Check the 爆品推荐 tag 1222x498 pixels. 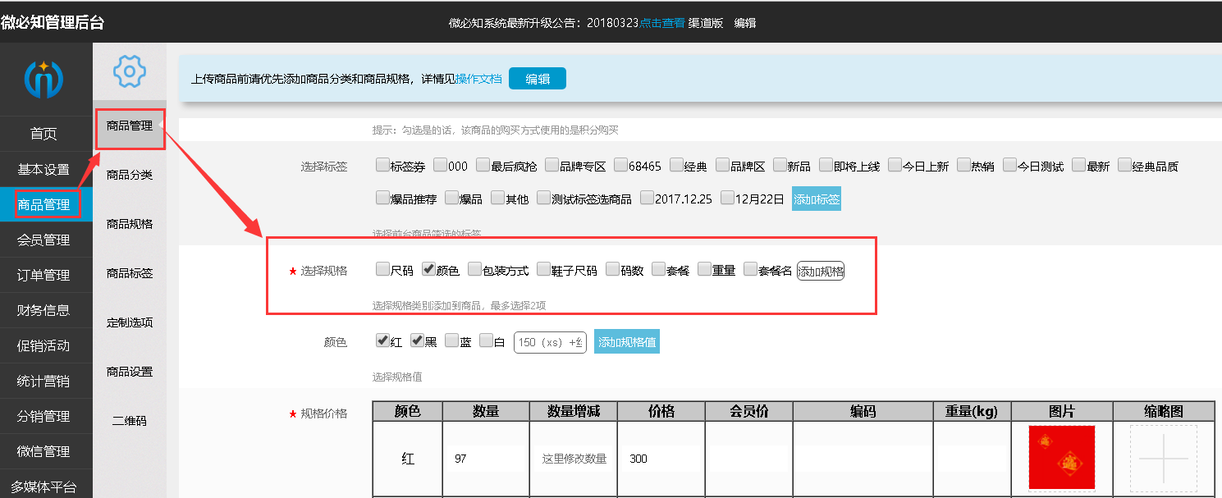(382, 197)
